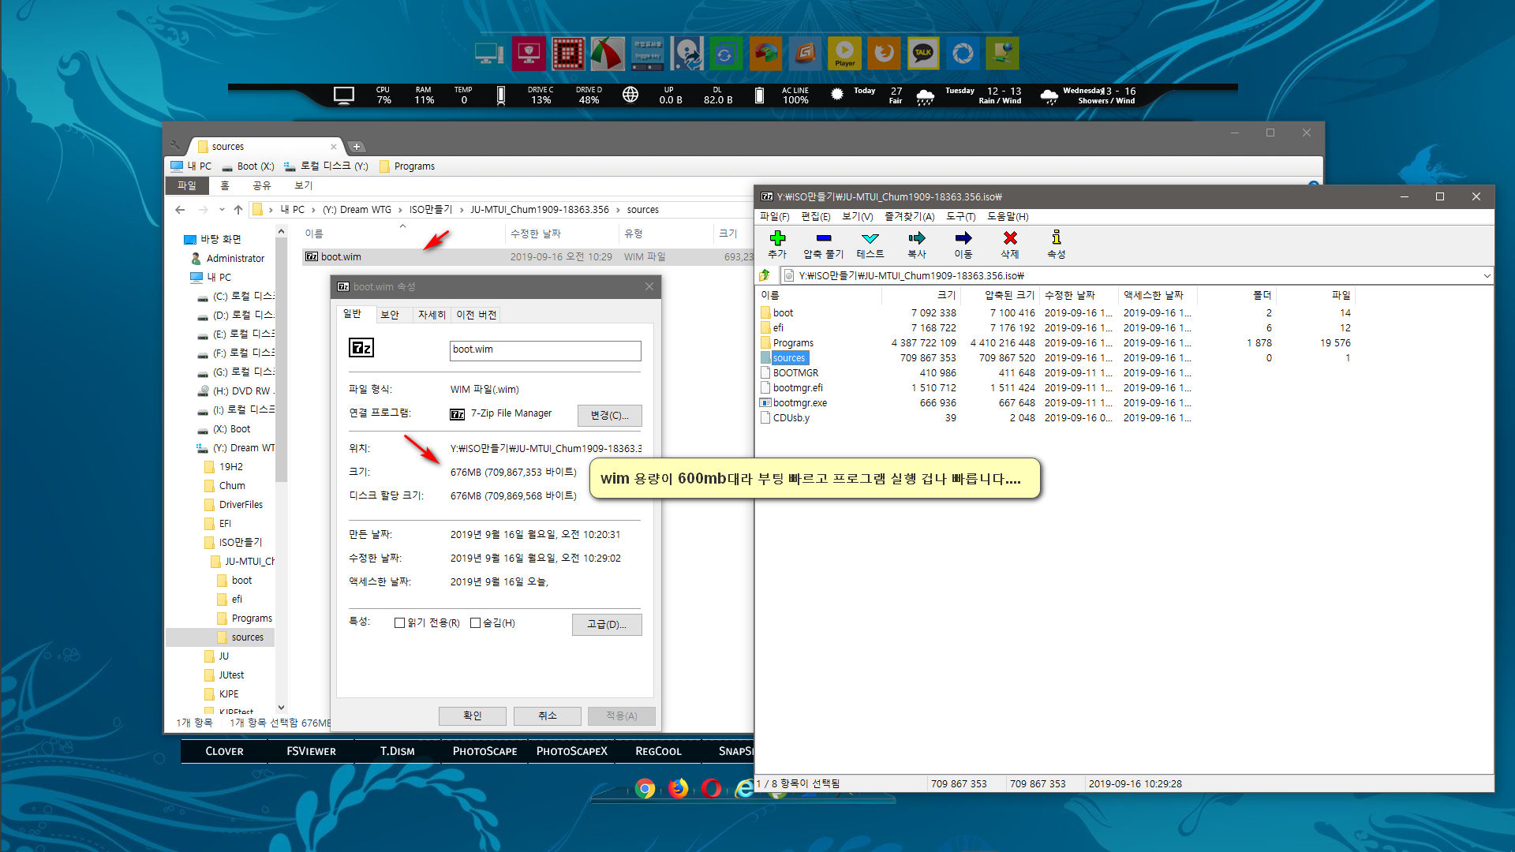
Task: Launch Firefox from the bottom dock
Action: [x=678, y=788]
